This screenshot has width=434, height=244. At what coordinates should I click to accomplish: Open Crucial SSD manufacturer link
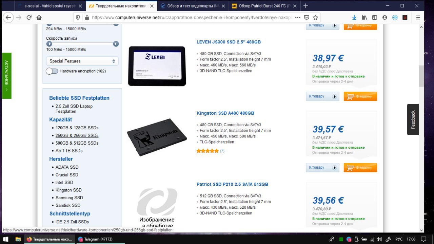67,175
